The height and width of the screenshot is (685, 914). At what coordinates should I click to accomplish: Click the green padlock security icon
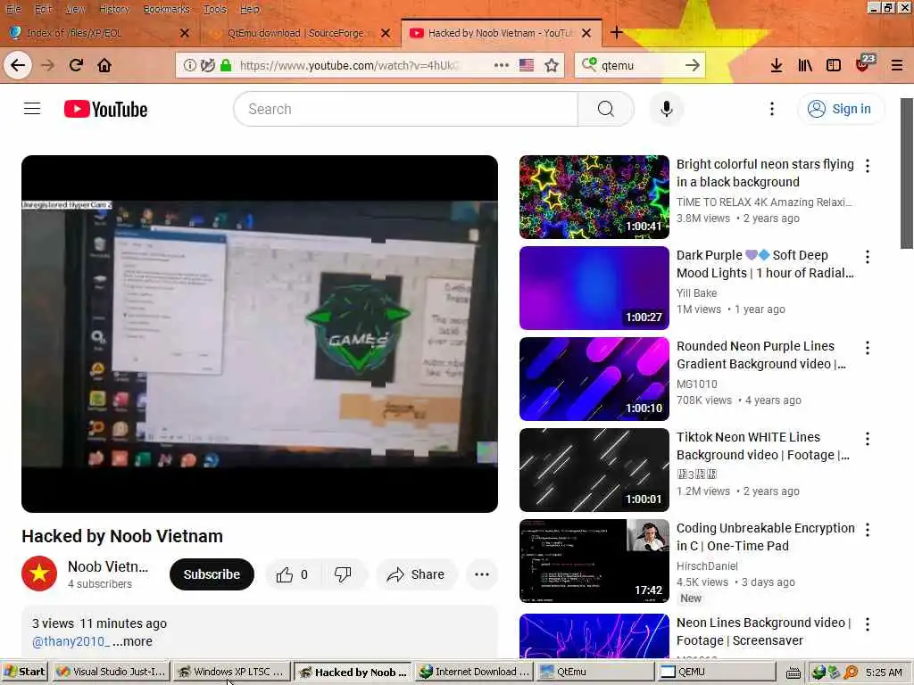[x=226, y=65]
